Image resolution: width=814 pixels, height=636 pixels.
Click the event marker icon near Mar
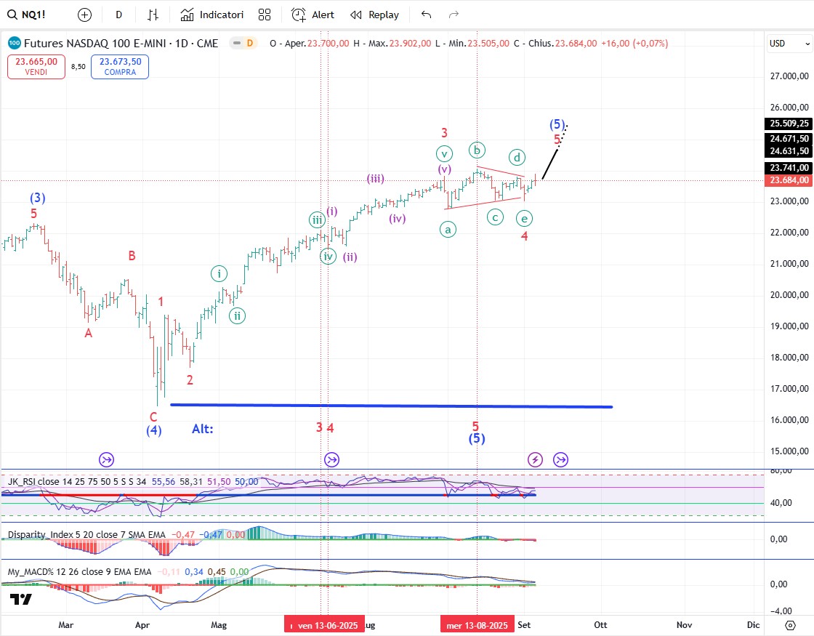coord(106,459)
